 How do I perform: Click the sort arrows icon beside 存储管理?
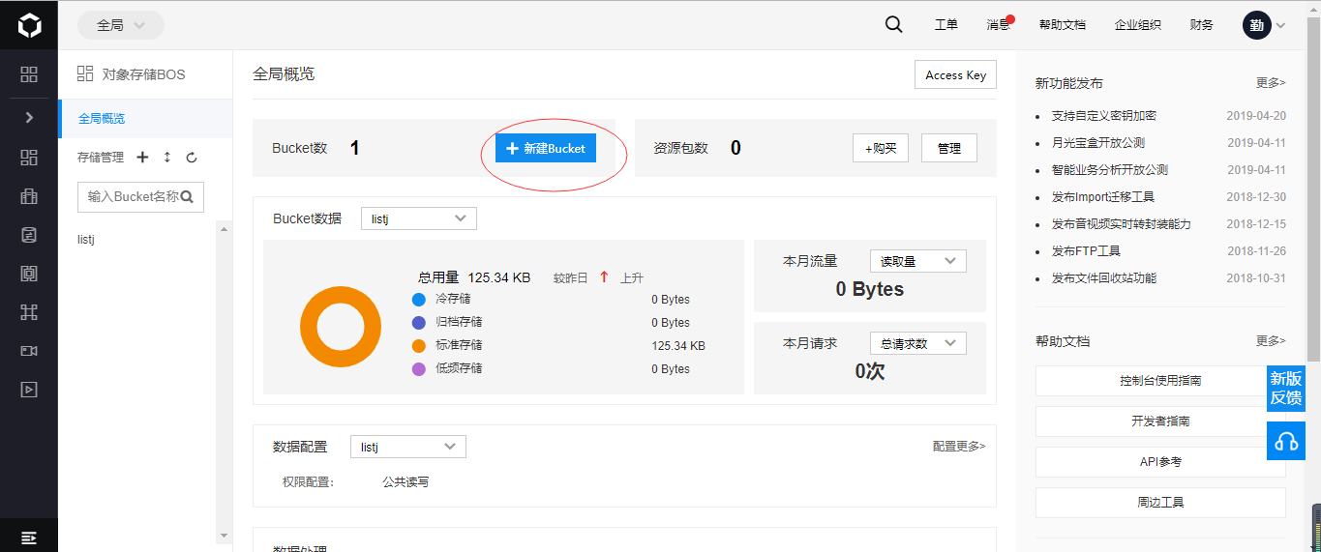[166, 157]
